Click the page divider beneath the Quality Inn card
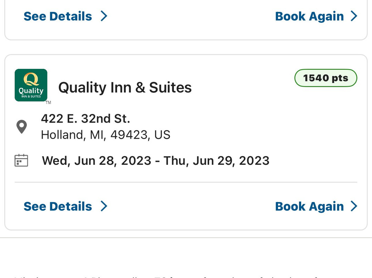The height and width of the screenshot is (278, 372). pyautogui.click(x=186, y=237)
